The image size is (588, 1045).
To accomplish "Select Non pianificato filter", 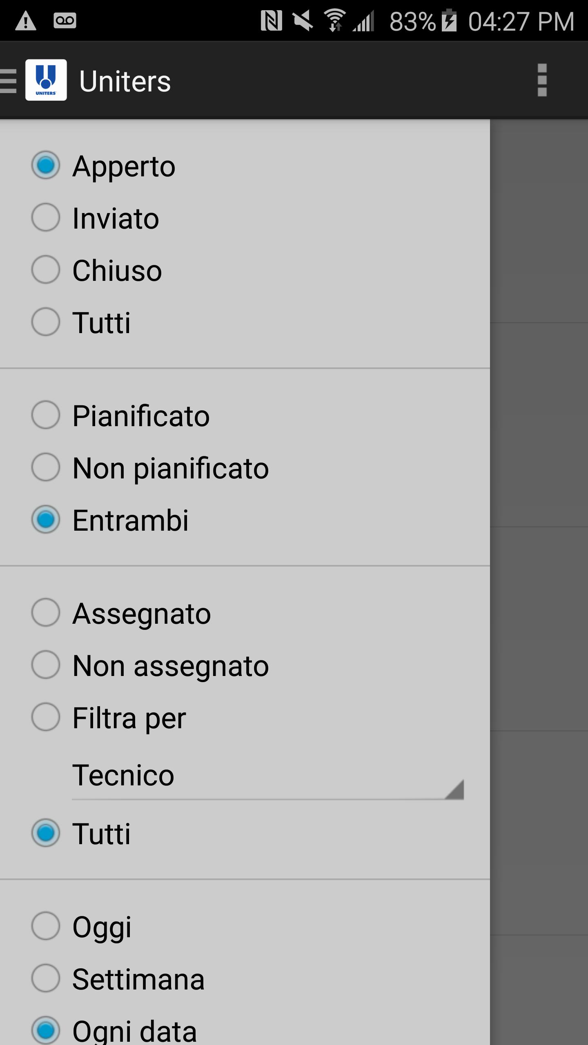I will [x=150, y=468].
